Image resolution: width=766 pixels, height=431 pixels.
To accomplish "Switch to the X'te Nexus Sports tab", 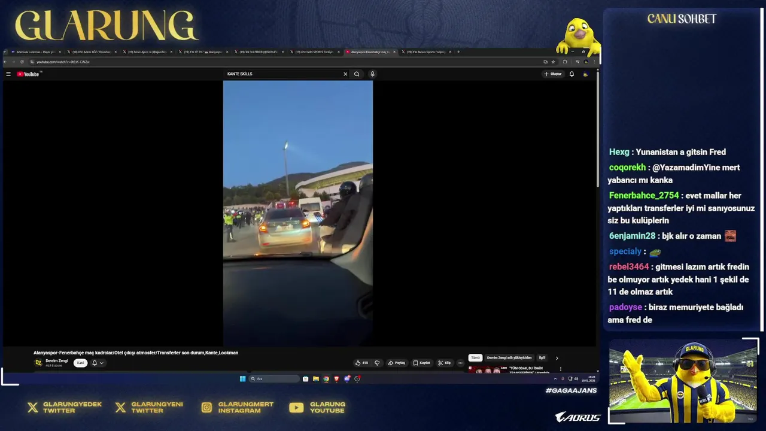I will pyautogui.click(x=425, y=52).
